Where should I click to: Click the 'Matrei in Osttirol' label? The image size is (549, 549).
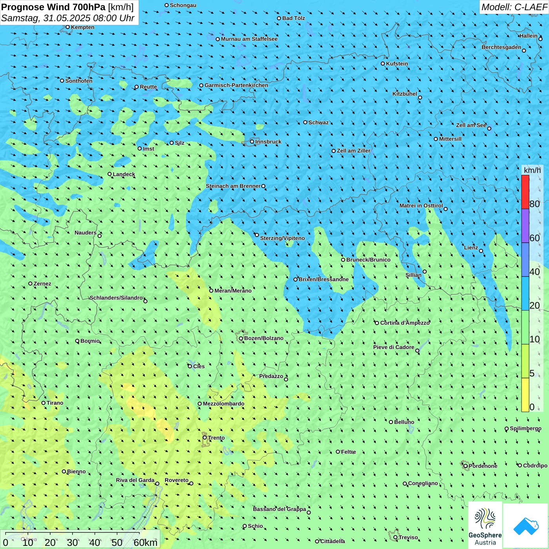[x=421, y=205]
